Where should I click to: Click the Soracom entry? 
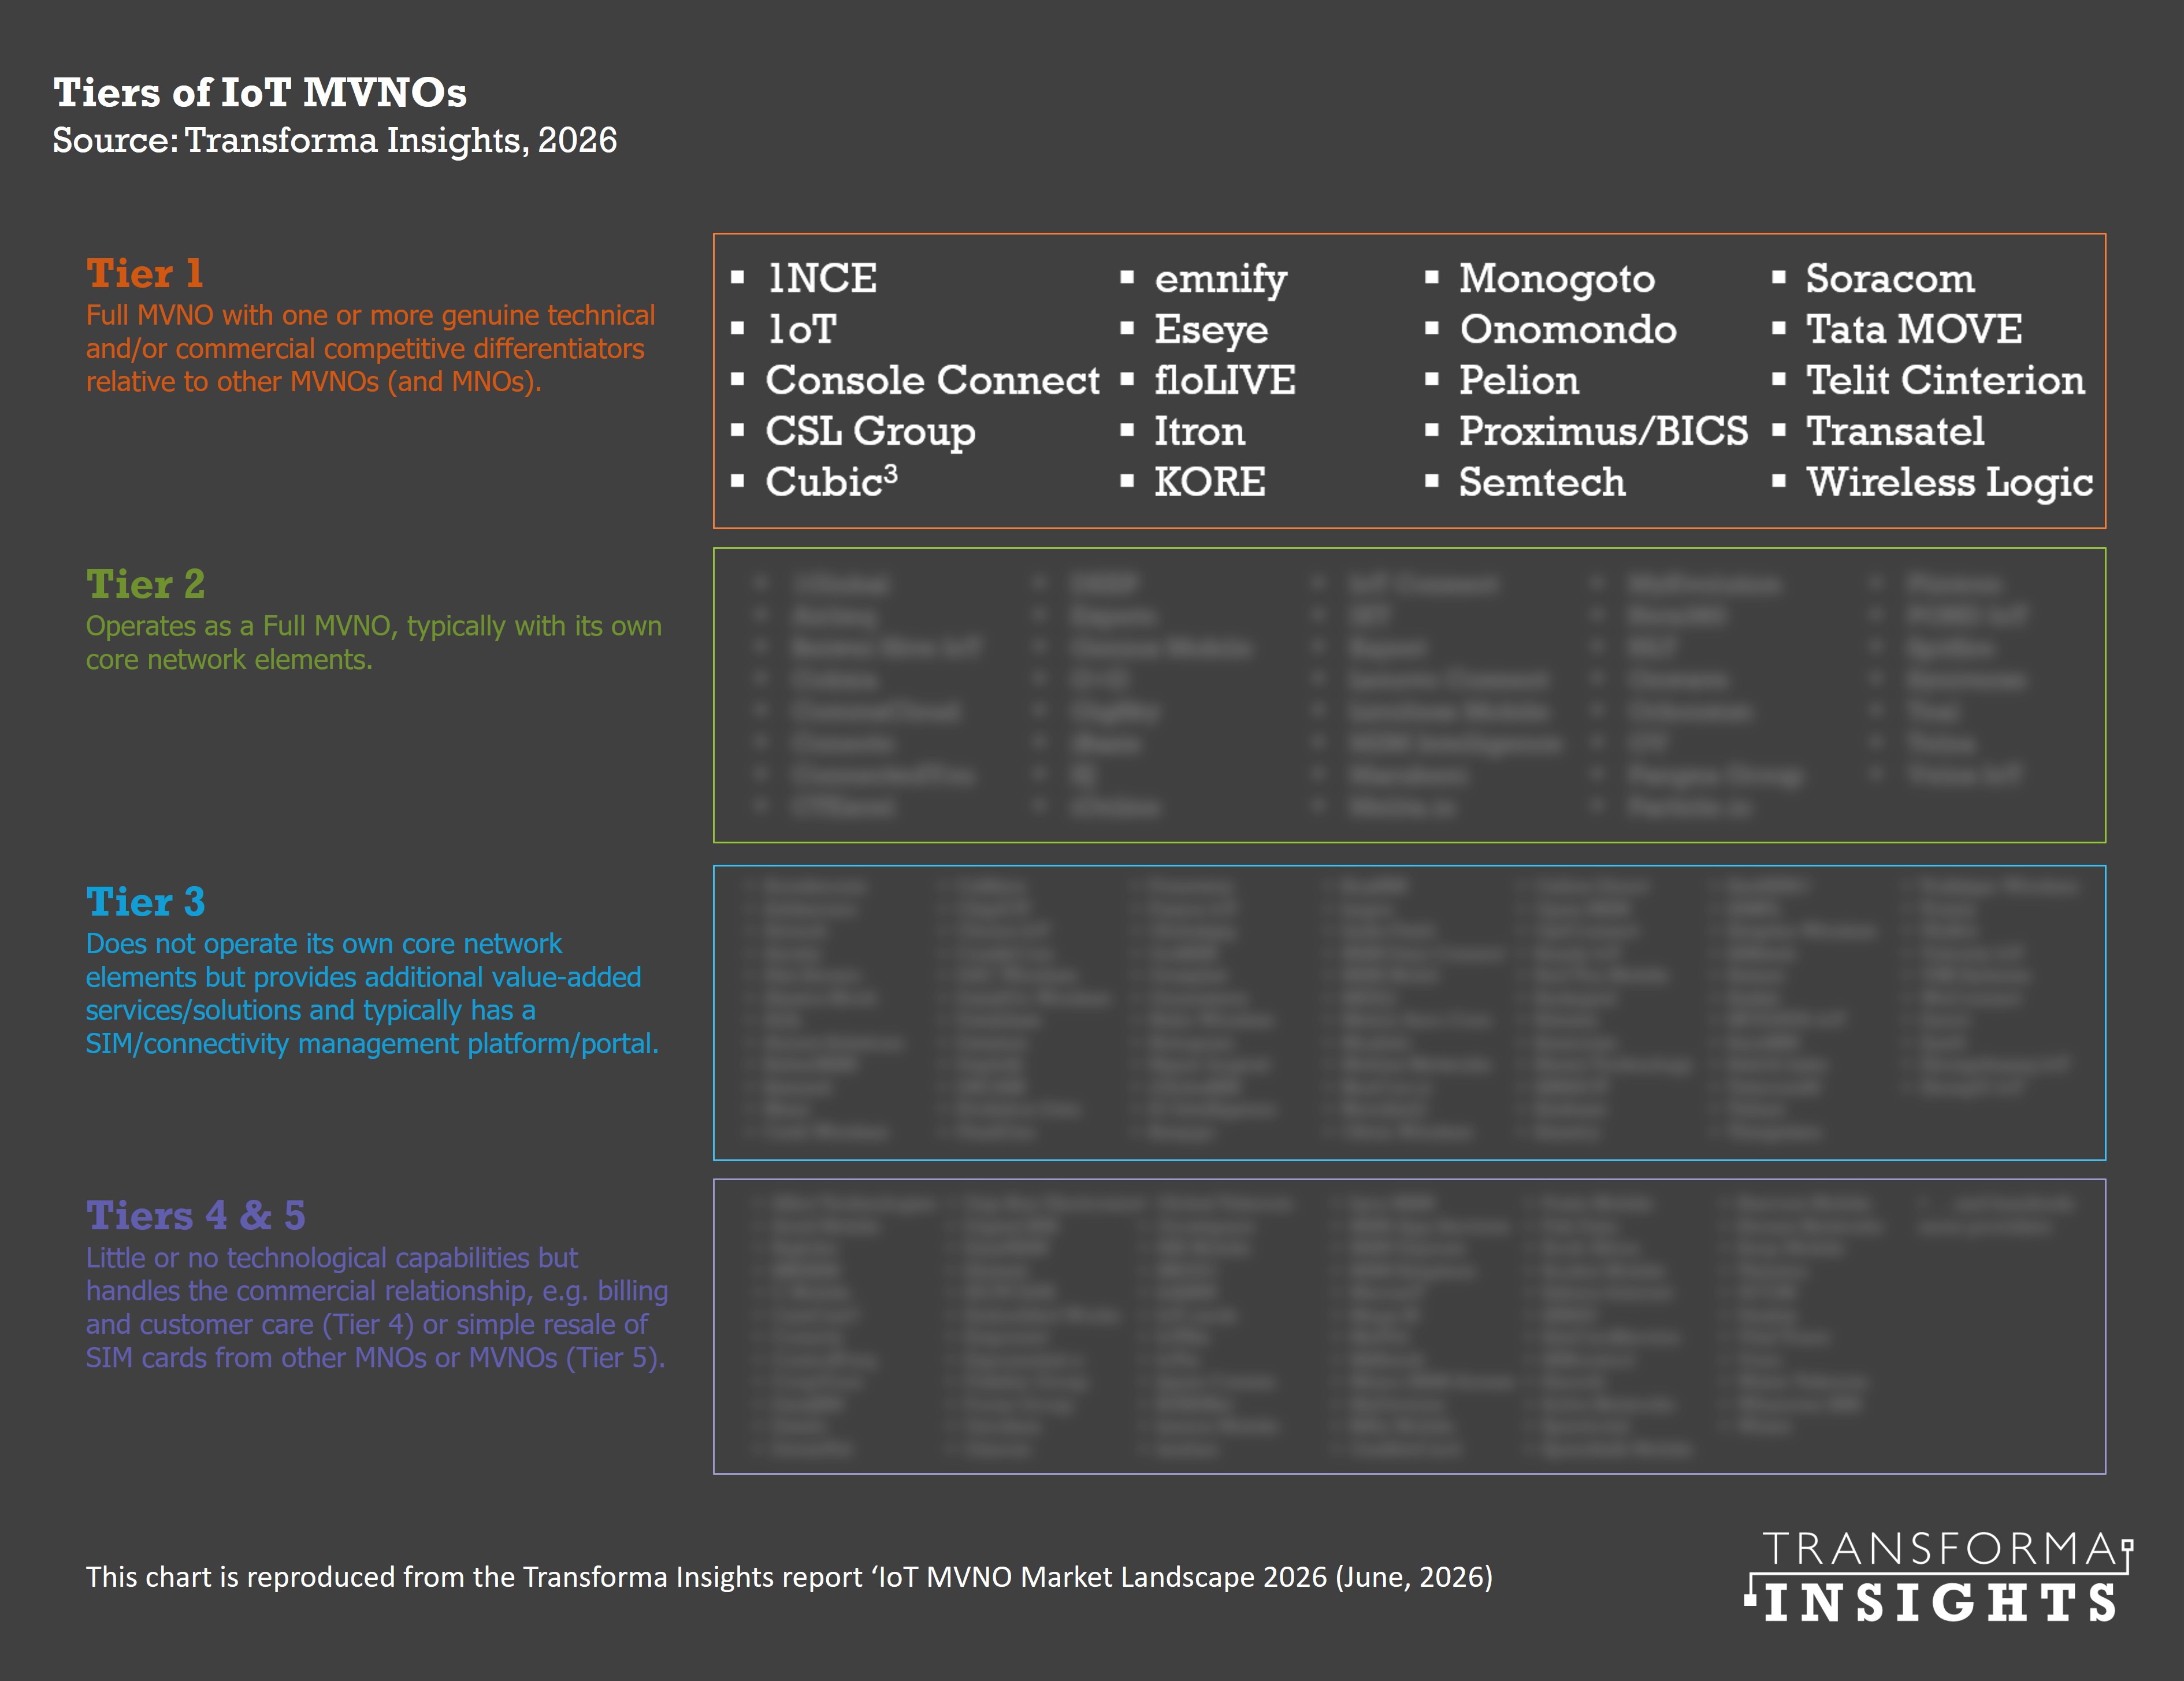1890,278
